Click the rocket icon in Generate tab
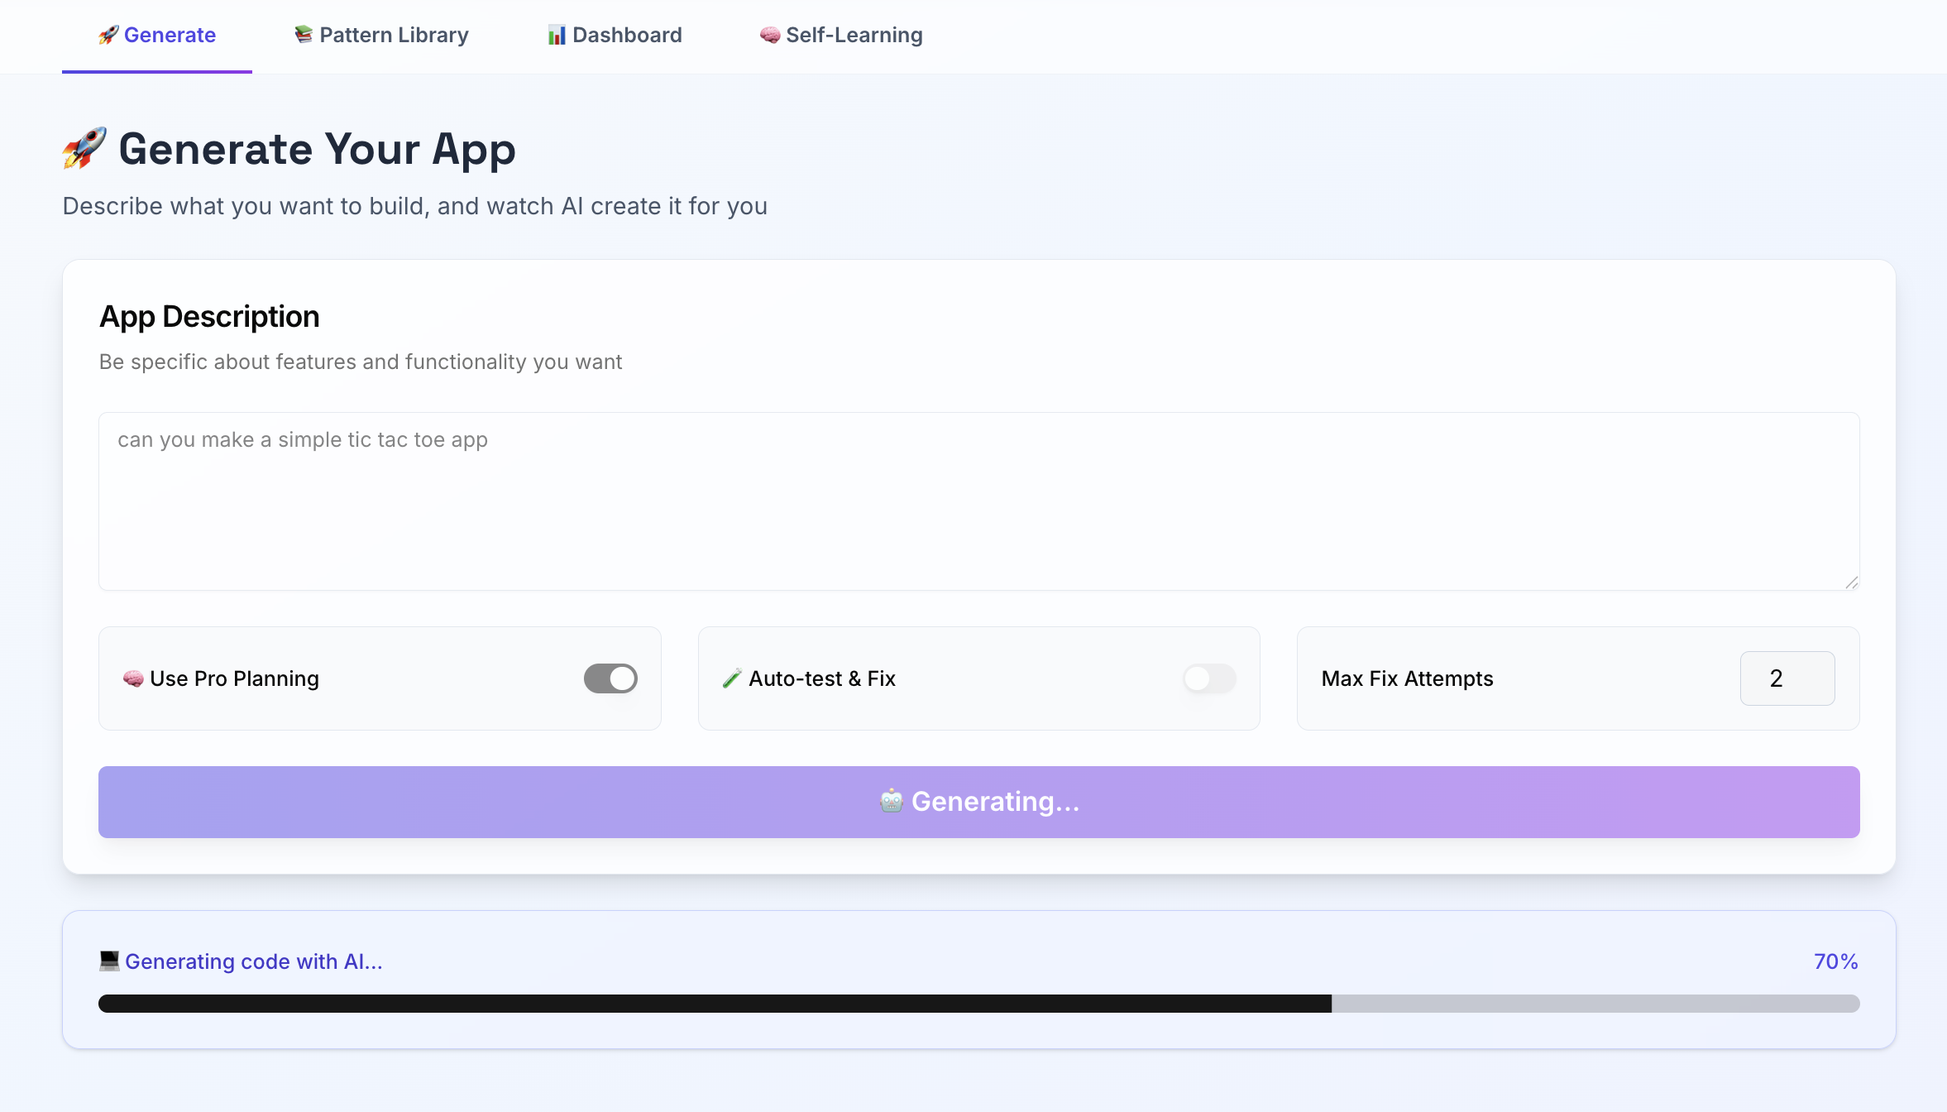Screen dimensions: 1947x1112 point(108,35)
